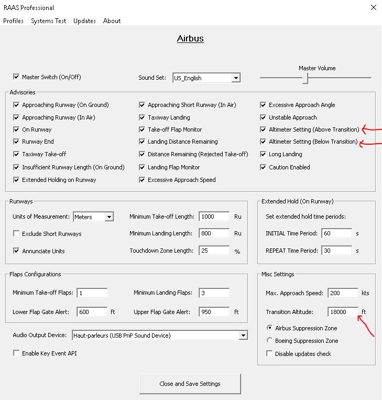Viewport: 382px width, 400px height.
Task: Open the About menu
Action: pyautogui.click(x=112, y=21)
